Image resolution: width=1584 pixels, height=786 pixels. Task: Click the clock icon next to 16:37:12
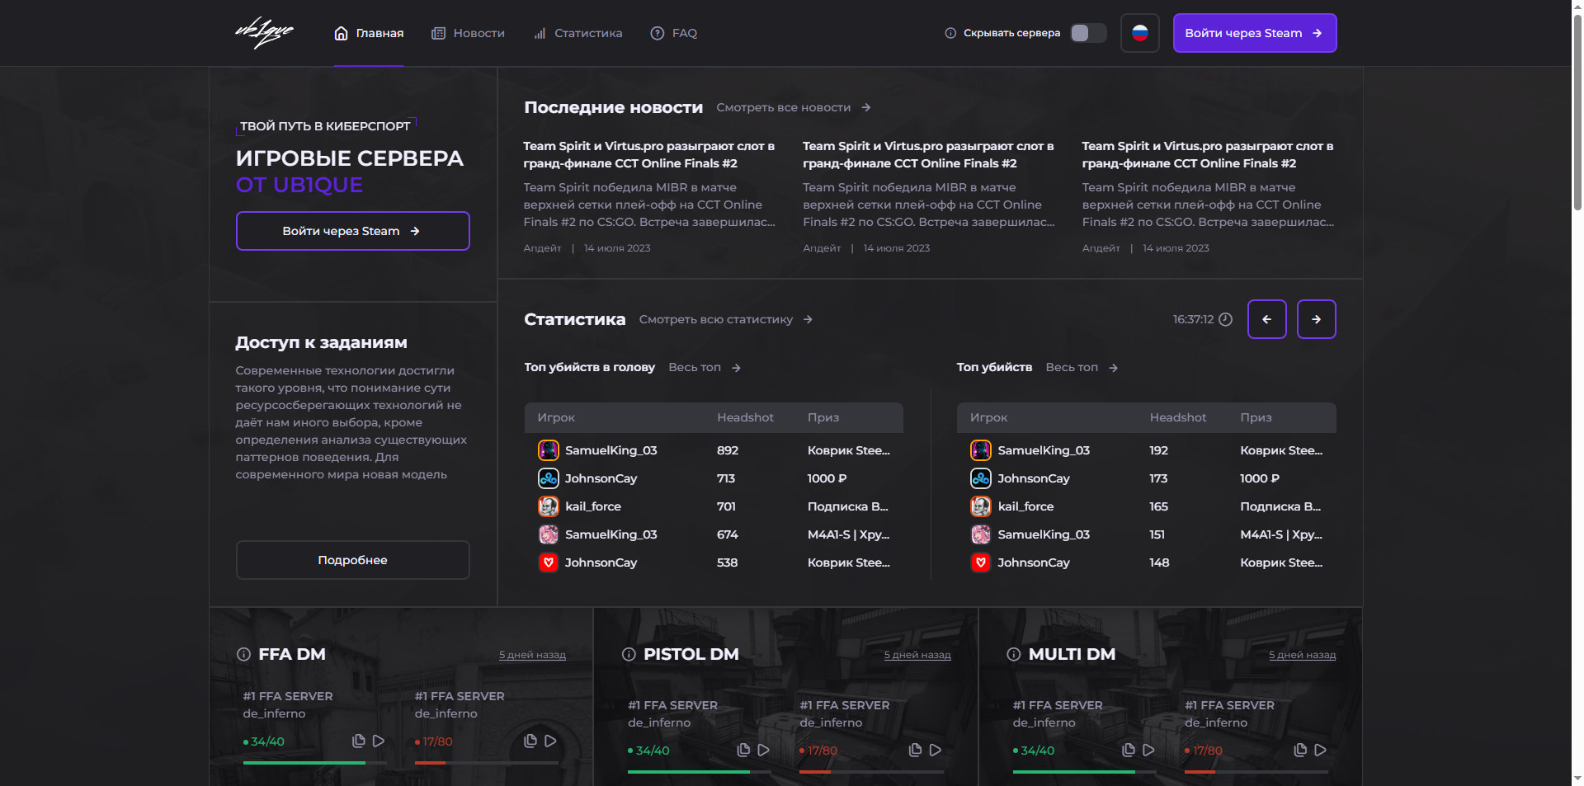coord(1226,319)
